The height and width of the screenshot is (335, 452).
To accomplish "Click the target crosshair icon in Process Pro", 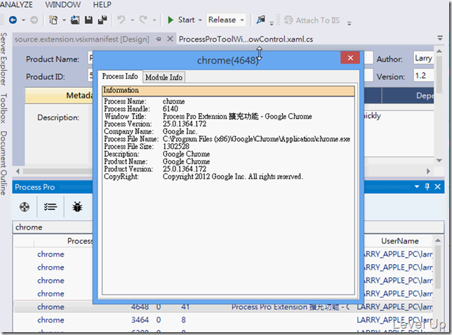I will point(25,207).
